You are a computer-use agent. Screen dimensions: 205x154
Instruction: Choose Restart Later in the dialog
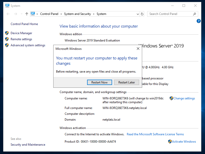pos(126,82)
